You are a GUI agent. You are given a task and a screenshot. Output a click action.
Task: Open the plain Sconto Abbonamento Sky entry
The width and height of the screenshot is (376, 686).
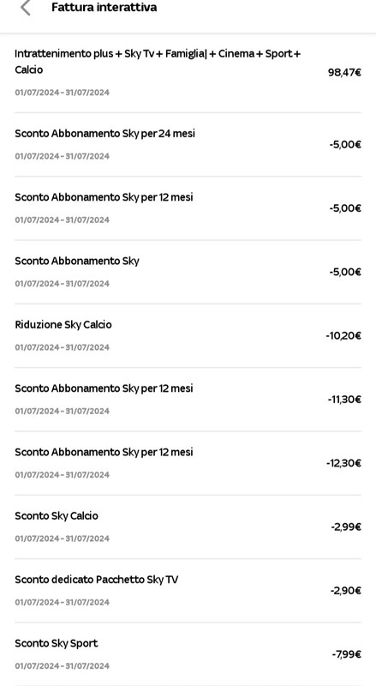188,272
